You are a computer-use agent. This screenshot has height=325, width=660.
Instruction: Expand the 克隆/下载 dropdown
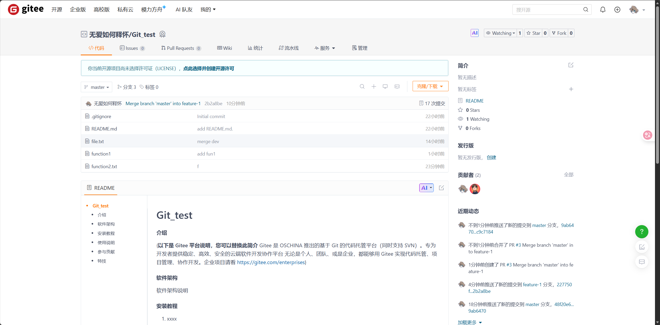click(430, 86)
